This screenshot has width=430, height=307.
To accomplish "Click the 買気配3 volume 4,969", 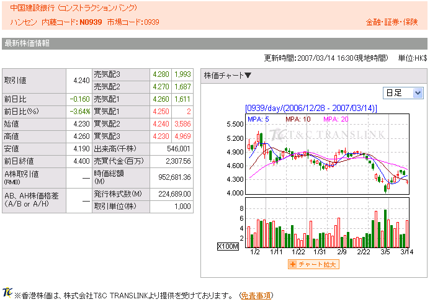I will [x=182, y=136].
